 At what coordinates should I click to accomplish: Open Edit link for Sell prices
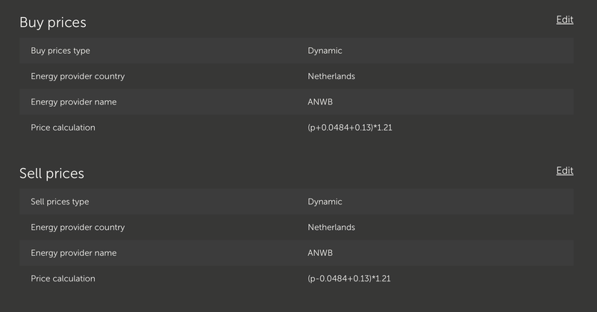[x=565, y=171]
